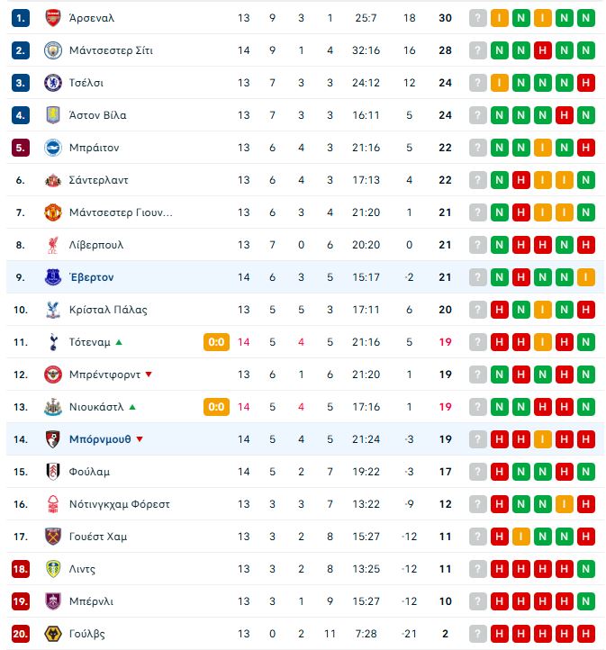Select the Μπόρνμουθ team name
This screenshot has width=606, height=650.
[x=99, y=439]
